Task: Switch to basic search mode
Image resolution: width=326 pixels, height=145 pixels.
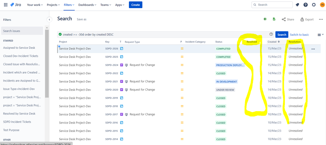Action: 299,34
